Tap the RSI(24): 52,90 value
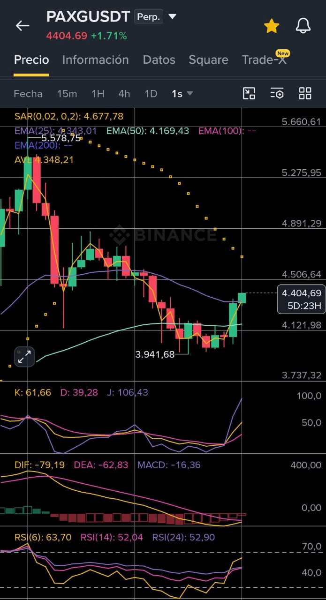 tap(183, 537)
